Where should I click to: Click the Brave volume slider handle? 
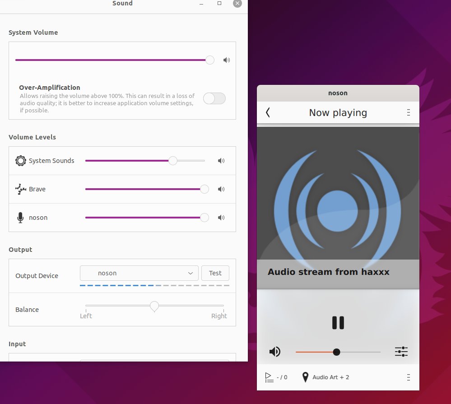pyautogui.click(x=205, y=189)
